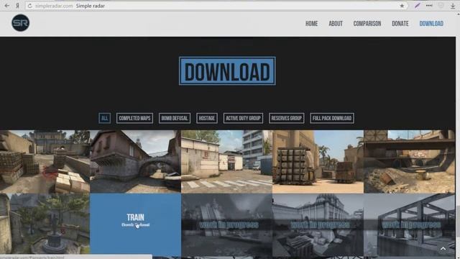Screen dimensions: 460x259
Task: Open the COMPARISON nav item
Action: (367, 24)
